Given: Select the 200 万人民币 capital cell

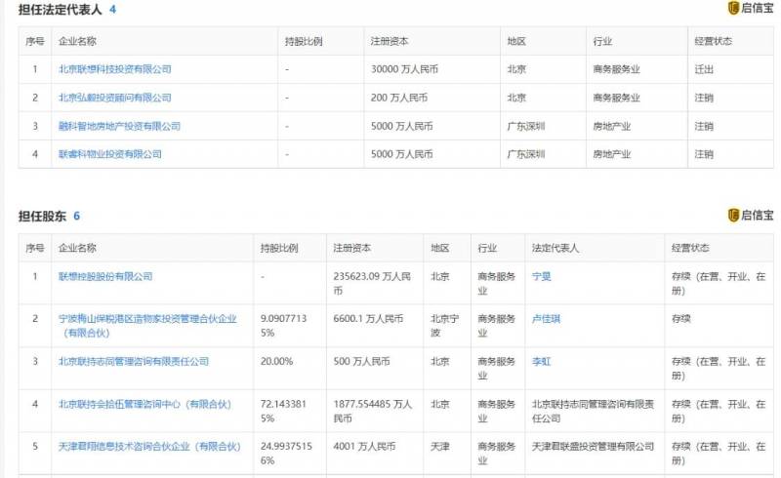Looking at the screenshot, I should coord(399,98).
